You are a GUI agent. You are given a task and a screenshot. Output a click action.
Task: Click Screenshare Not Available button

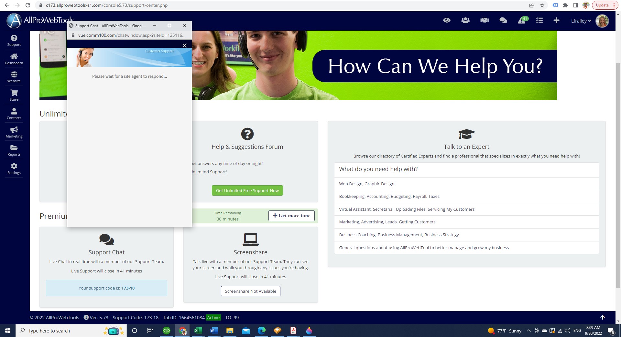pos(250,291)
